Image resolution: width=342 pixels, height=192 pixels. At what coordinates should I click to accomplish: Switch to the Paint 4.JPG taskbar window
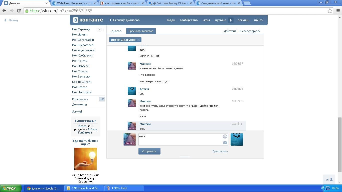[124, 188]
